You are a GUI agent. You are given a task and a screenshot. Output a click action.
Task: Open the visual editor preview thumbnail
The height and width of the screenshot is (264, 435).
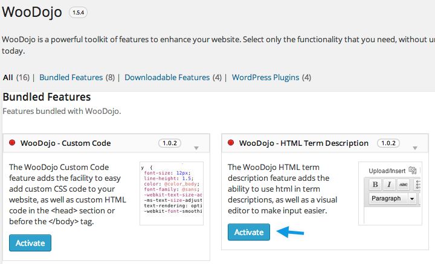pos(390,193)
